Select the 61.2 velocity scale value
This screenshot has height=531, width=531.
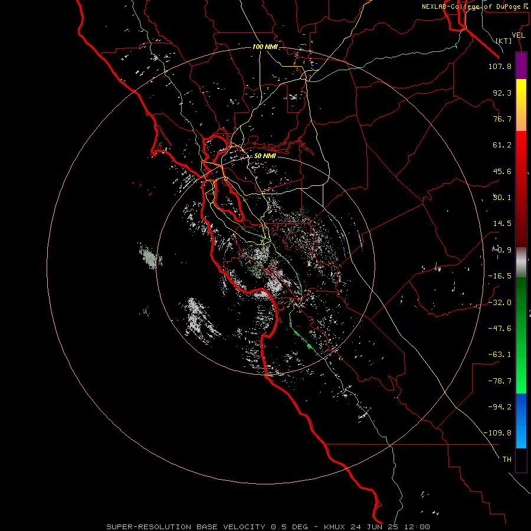502,145
